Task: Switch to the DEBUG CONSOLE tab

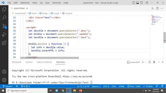Action: (44, 62)
